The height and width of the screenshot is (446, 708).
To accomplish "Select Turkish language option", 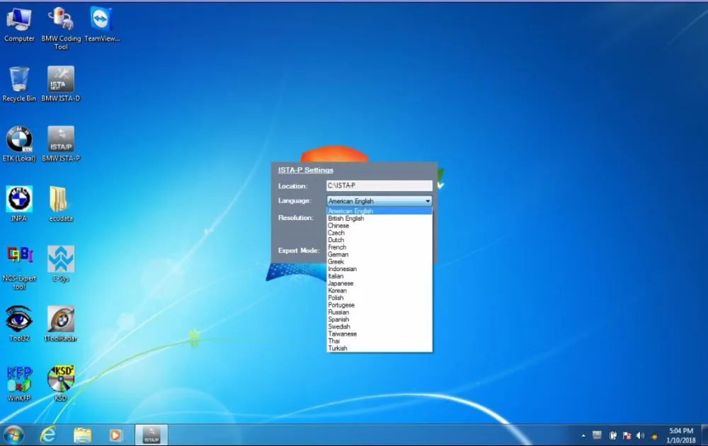I will coord(379,348).
